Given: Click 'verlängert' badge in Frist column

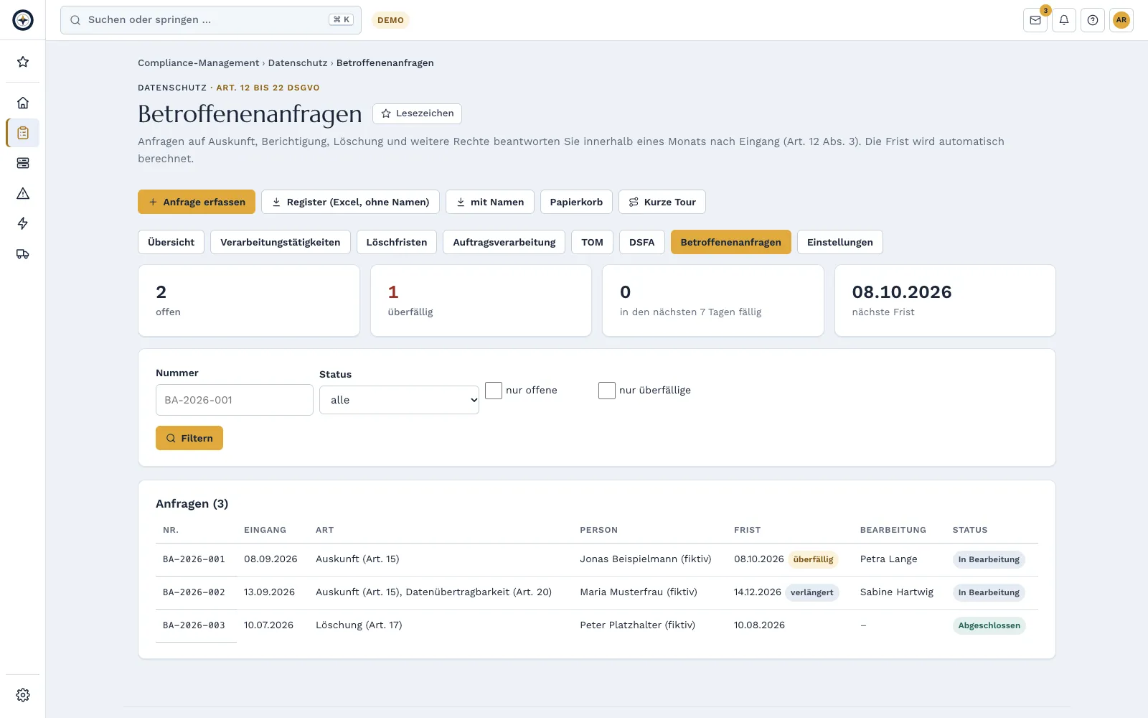Looking at the screenshot, I should 812,592.
